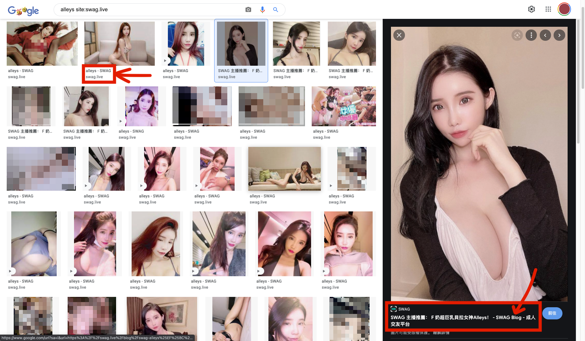Open the sofa reclining thumbnail in third row

click(x=285, y=169)
